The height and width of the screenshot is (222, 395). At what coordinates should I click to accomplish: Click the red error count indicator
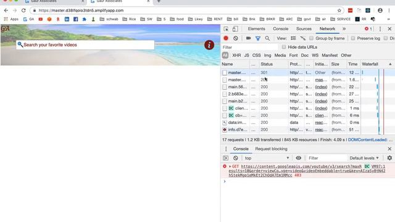368,29
